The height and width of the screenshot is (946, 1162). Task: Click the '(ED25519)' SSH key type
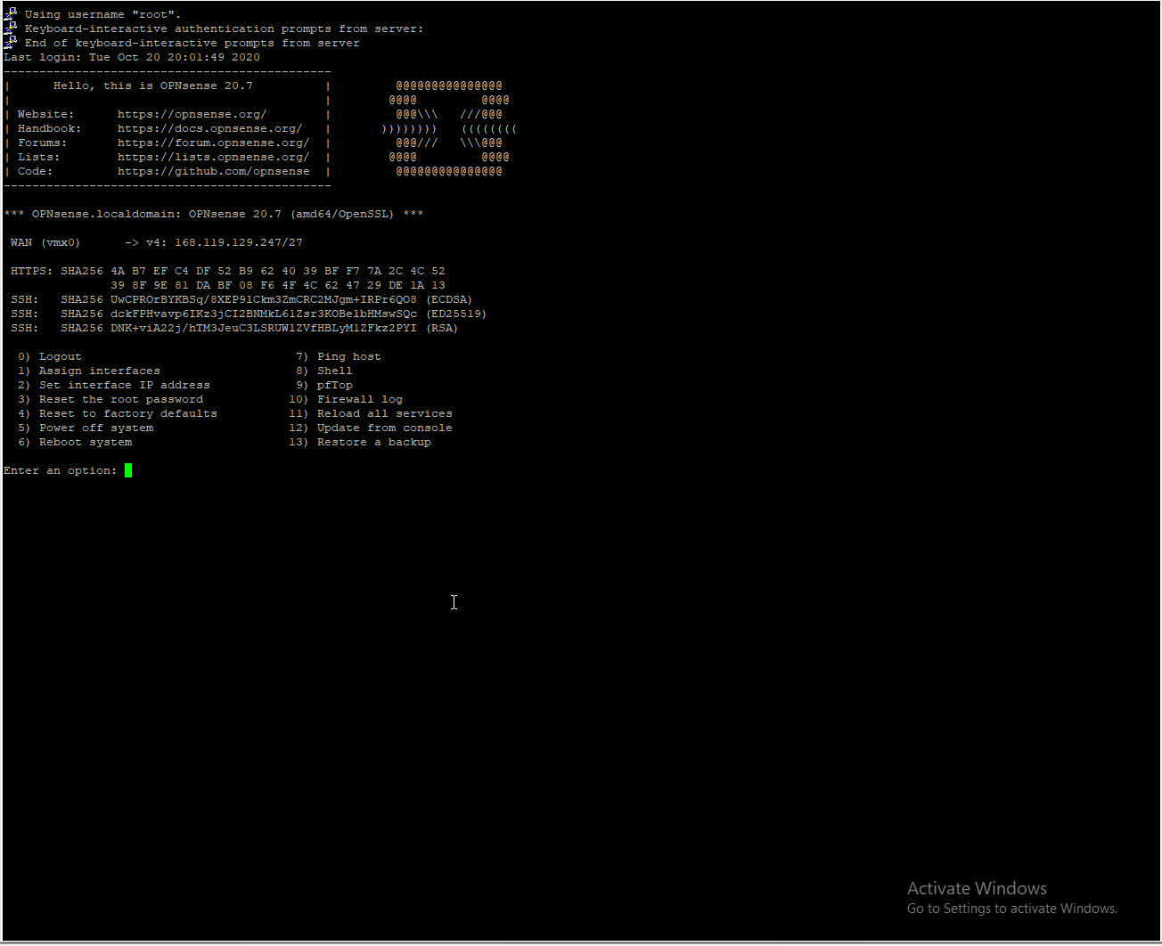coord(456,314)
